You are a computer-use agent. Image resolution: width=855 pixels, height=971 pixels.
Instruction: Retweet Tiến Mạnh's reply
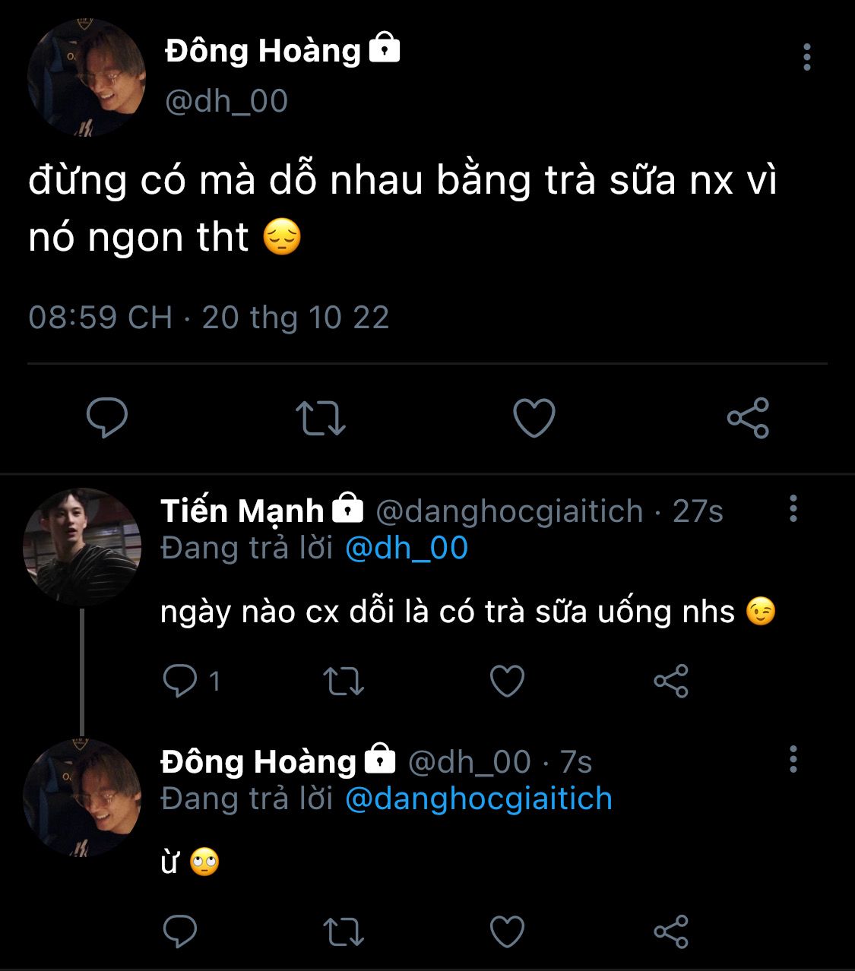click(x=344, y=681)
